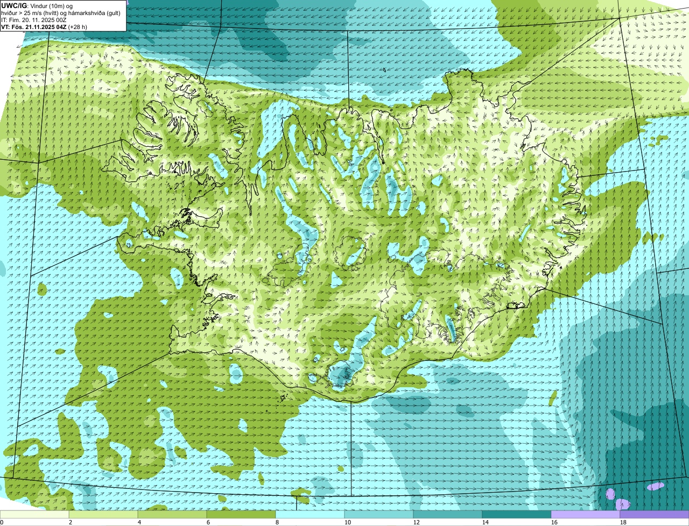Select the darker green 6–8 m/s legend swatch
Viewport: 689px width, 526px height.
click(x=241, y=514)
